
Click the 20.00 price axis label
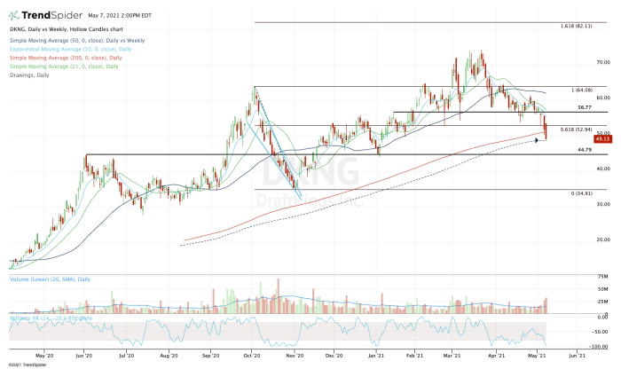603,239
